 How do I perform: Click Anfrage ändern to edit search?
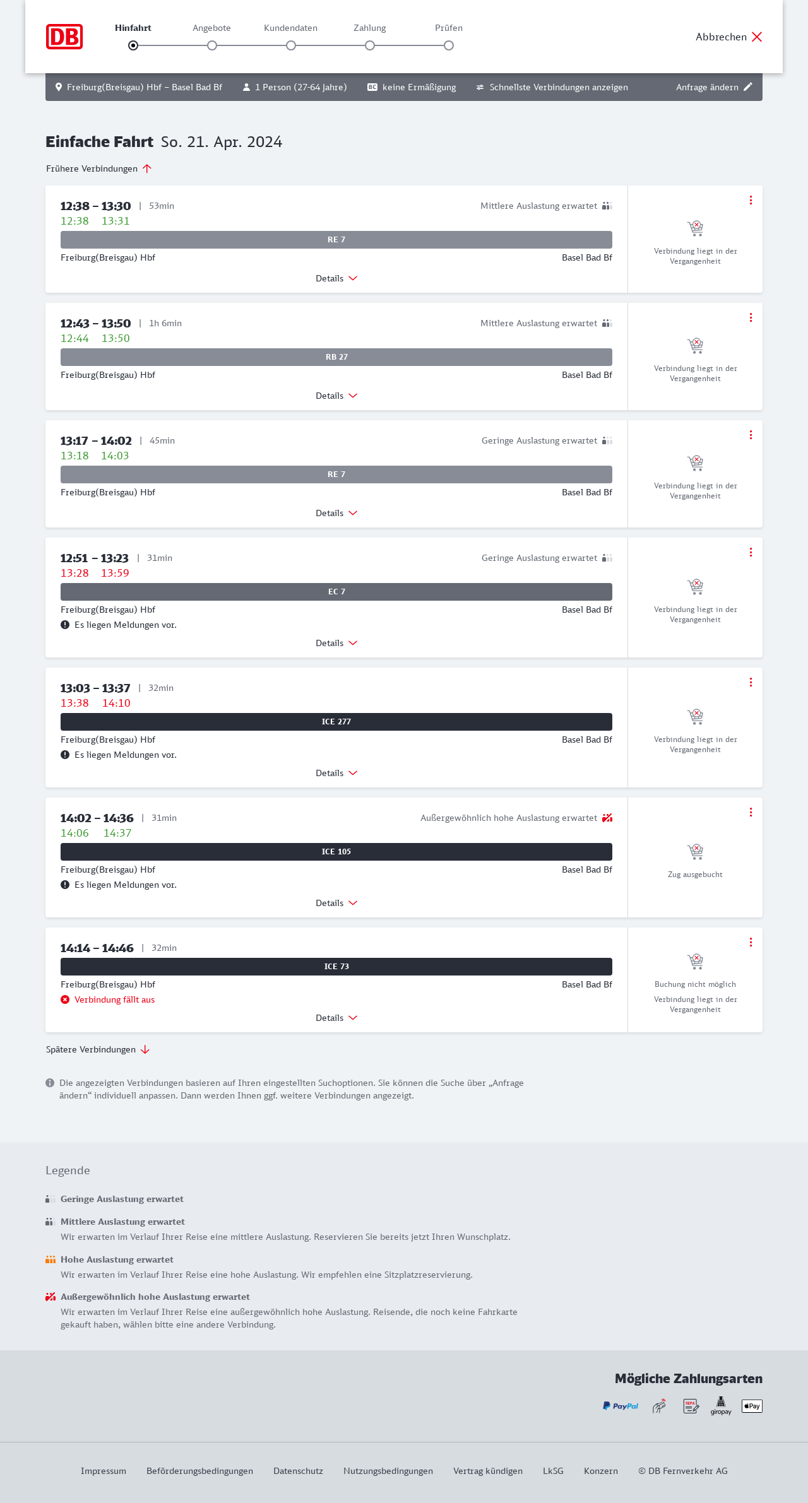(714, 87)
